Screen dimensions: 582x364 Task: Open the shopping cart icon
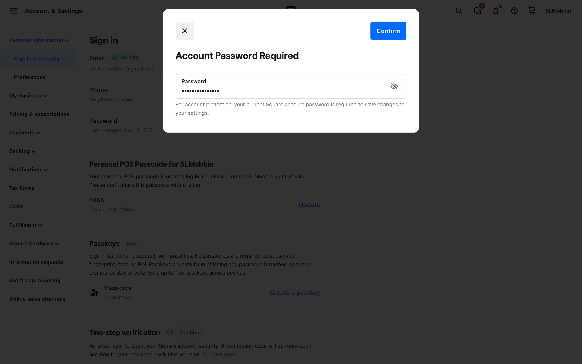(532, 11)
